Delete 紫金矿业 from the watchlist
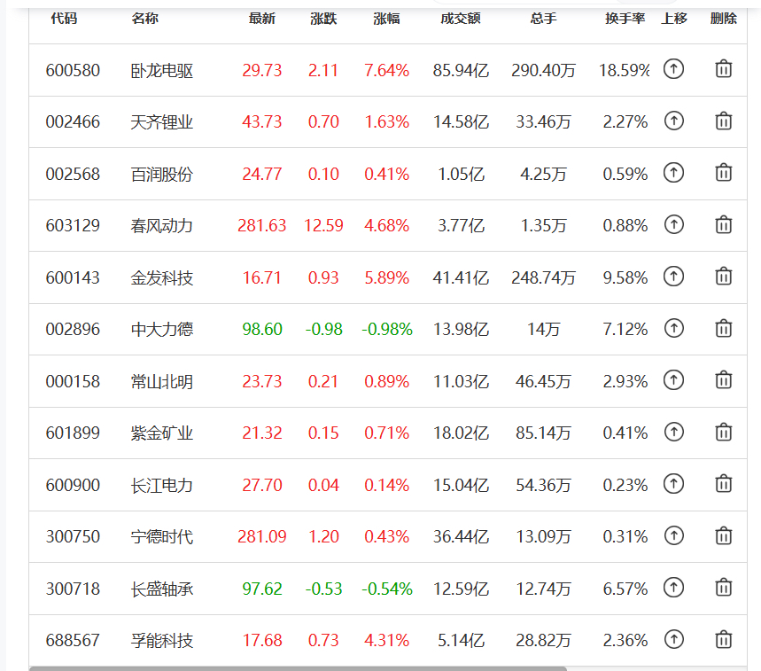The image size is (761, 671). tap(723, 432)
